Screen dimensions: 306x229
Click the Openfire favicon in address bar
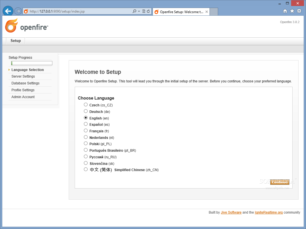tap(26, 11)
